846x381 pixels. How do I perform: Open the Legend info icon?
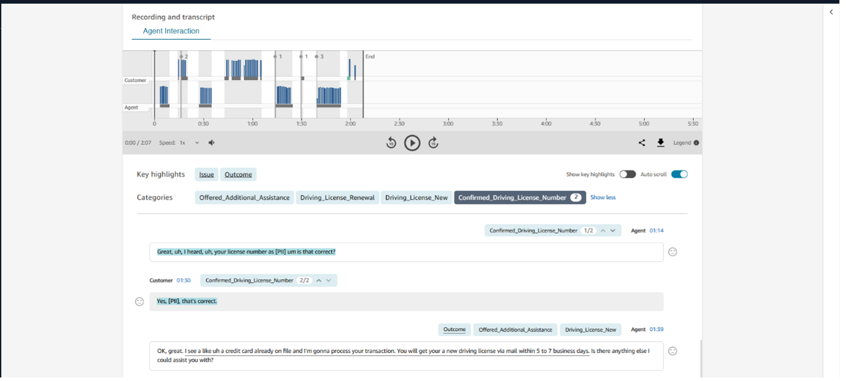pos(696,143)
